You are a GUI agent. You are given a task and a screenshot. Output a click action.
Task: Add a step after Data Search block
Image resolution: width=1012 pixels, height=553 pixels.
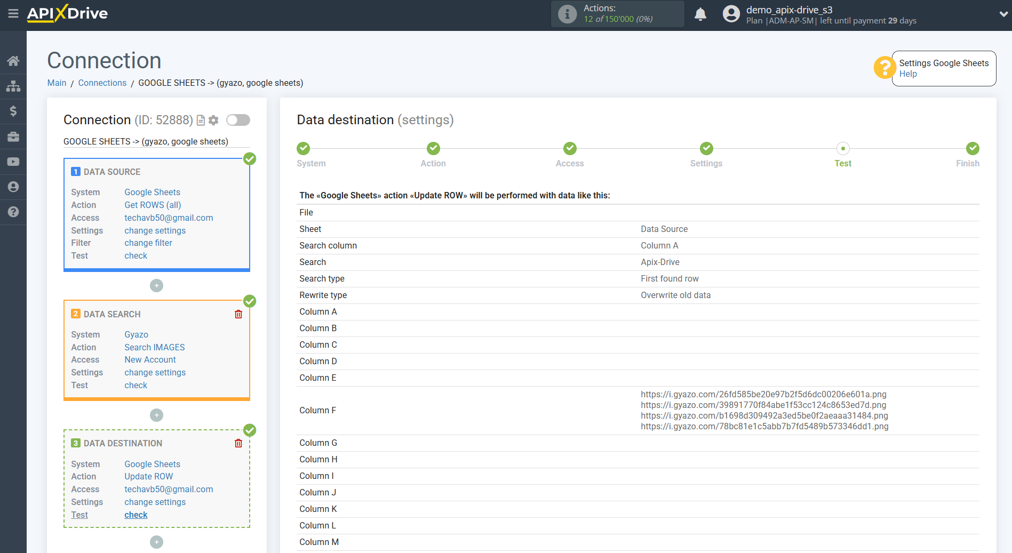click(x=156, y=415)
